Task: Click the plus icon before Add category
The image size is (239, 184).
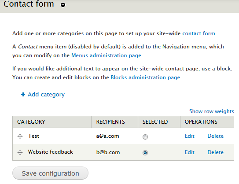Action: tap(23, 95)
